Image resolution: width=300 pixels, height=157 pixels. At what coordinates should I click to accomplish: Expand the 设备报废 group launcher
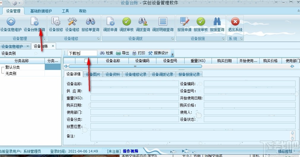point(223,39)
